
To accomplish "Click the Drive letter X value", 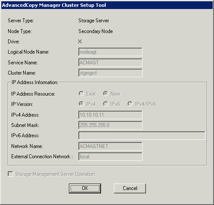I will pos(80,42).
